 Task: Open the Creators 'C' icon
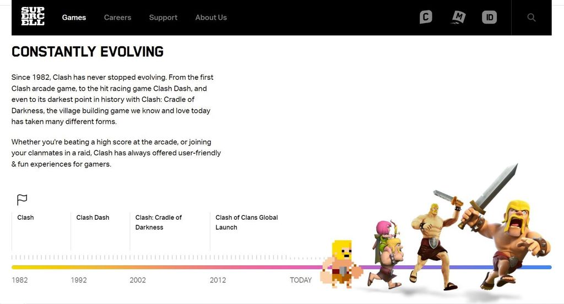426,17
